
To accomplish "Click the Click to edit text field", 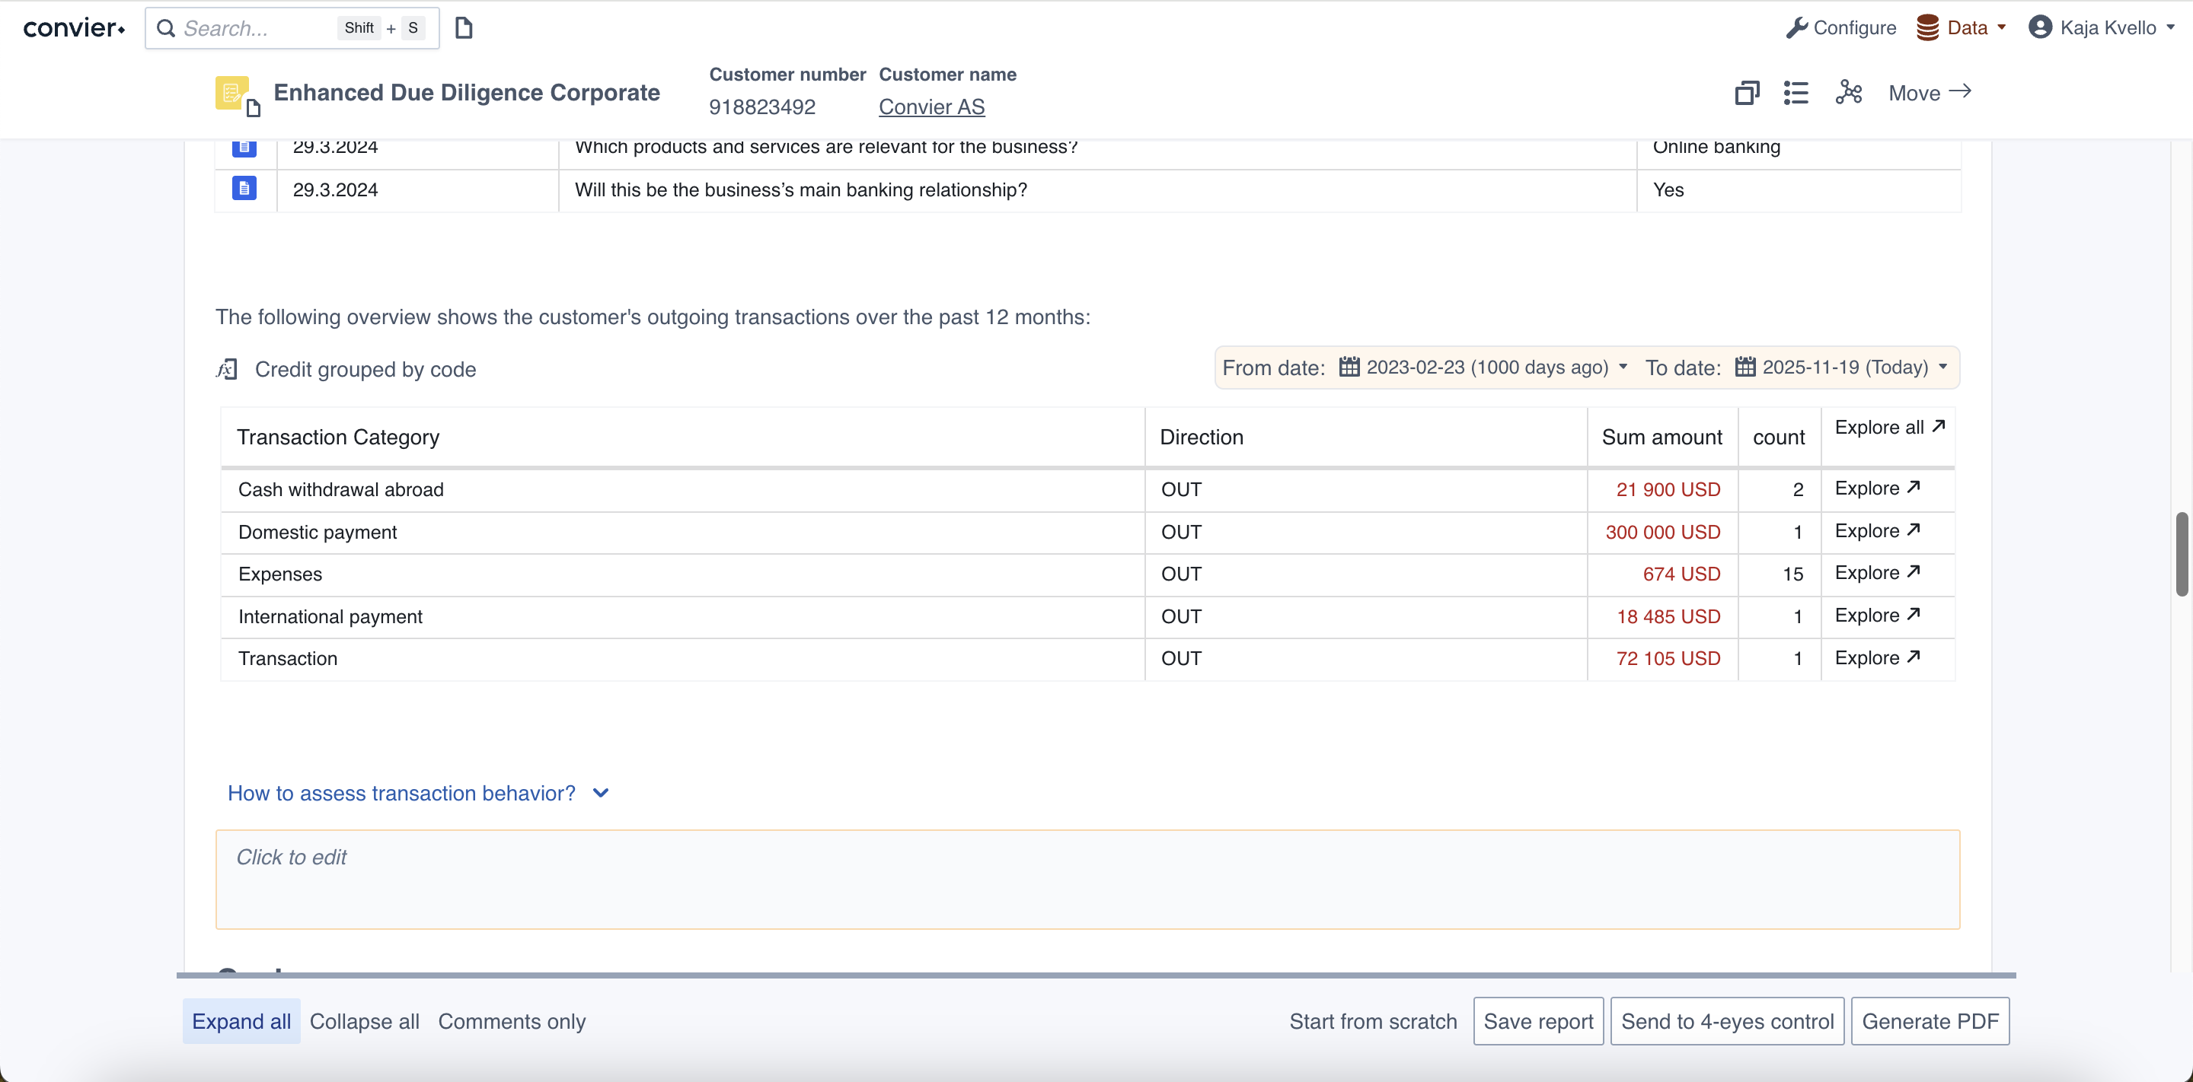I will [1087, 879].
